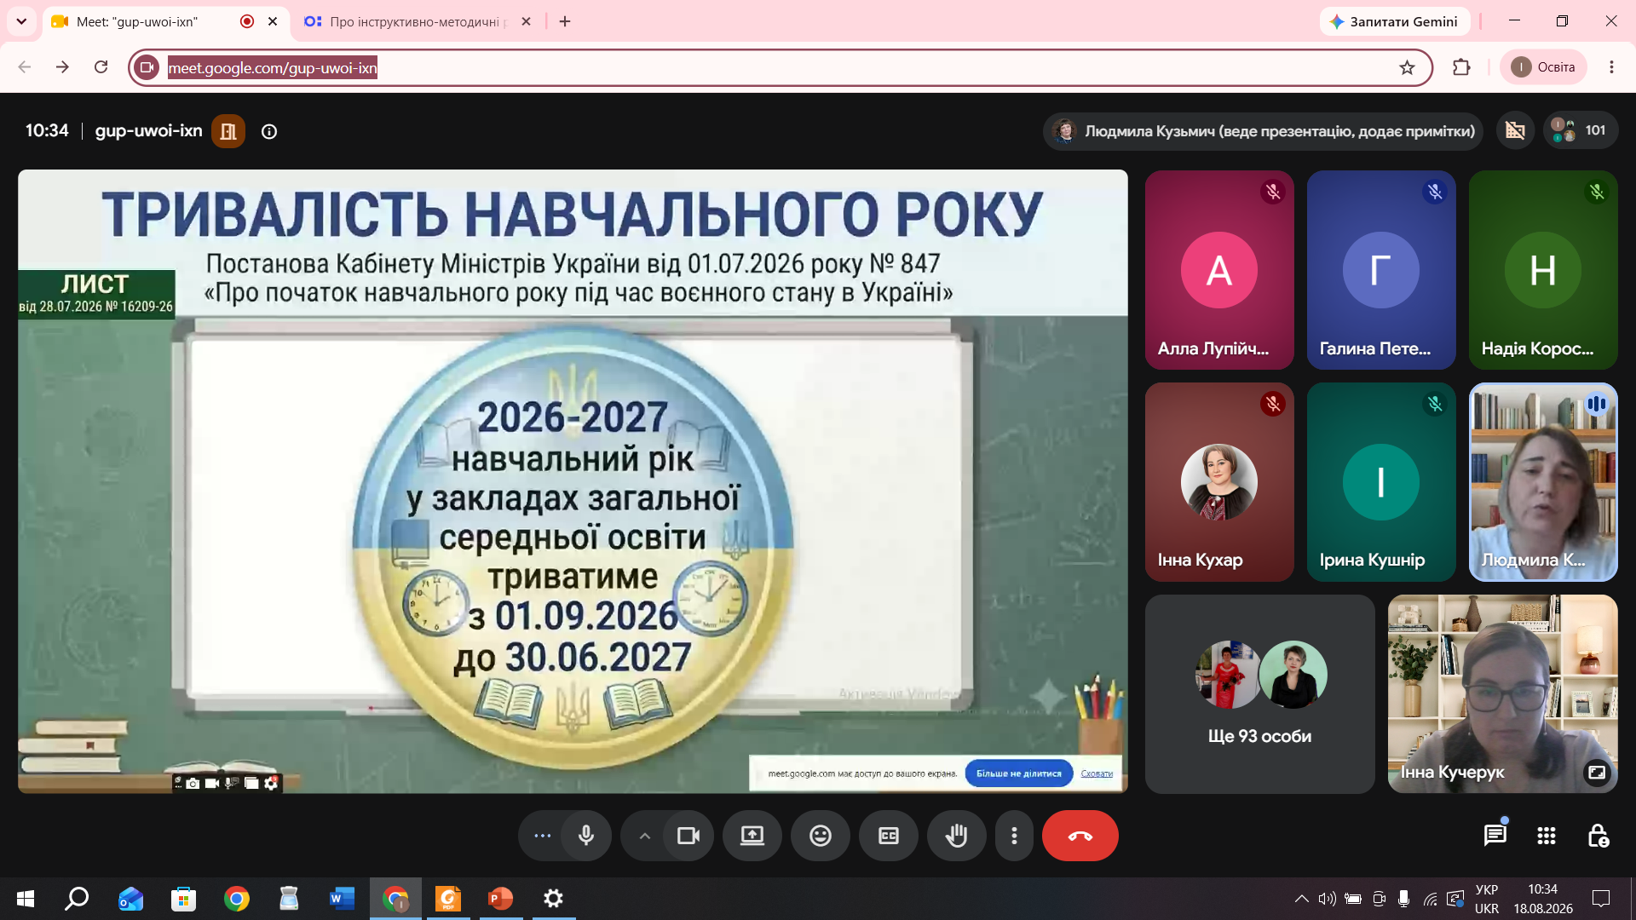Open participants list showing 101

point(1581,130)
